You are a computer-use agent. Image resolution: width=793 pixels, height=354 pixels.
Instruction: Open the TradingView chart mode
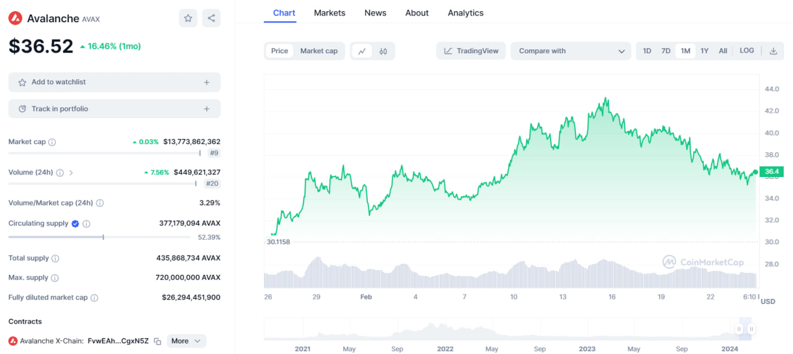tap(471, 51)
